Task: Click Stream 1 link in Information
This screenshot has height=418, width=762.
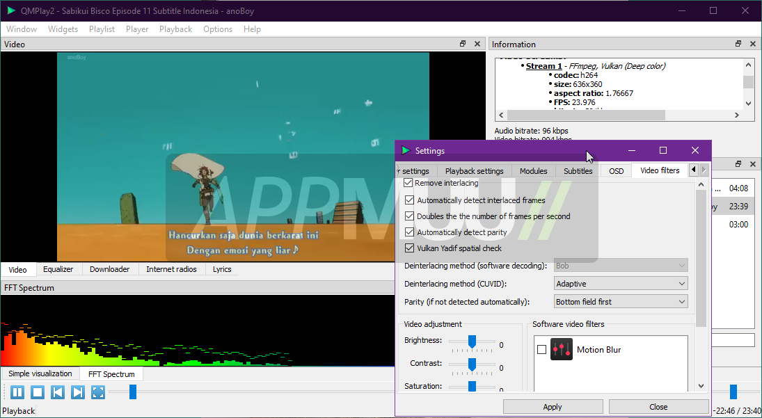Action: 543,66
